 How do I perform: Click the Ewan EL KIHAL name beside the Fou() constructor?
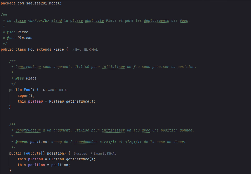[57, 90]
